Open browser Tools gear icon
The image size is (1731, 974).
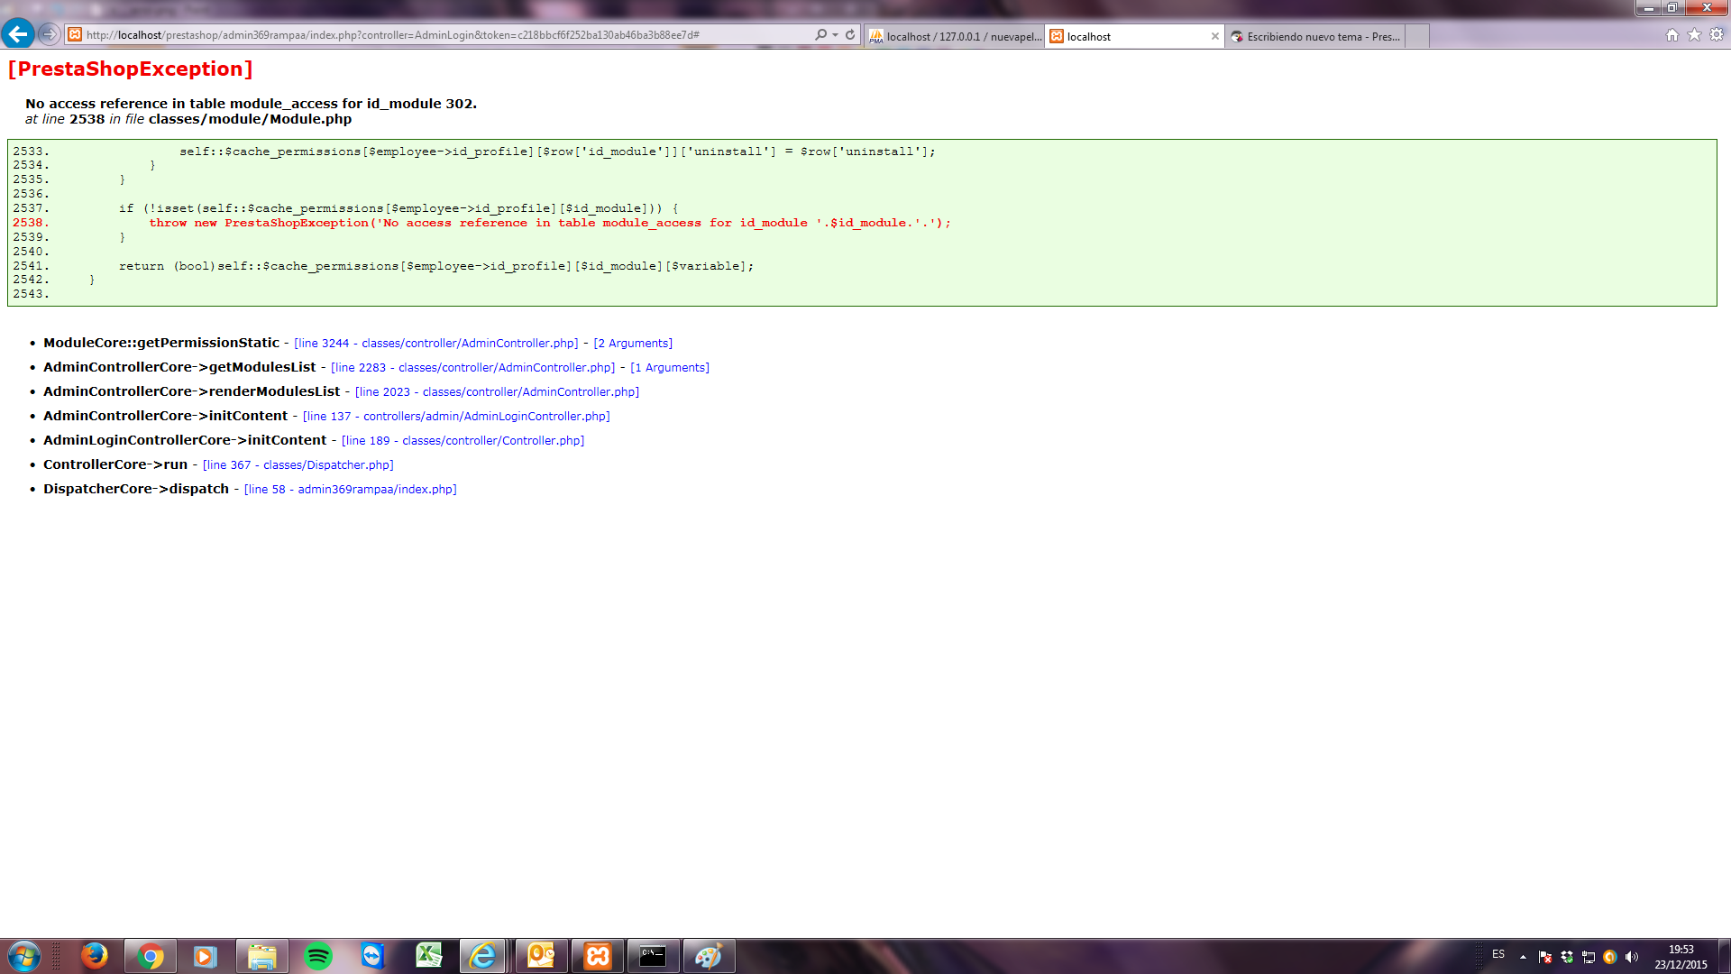(x=1717, y=35)
